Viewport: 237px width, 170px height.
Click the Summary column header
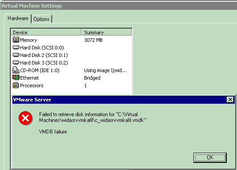point(107,32)
